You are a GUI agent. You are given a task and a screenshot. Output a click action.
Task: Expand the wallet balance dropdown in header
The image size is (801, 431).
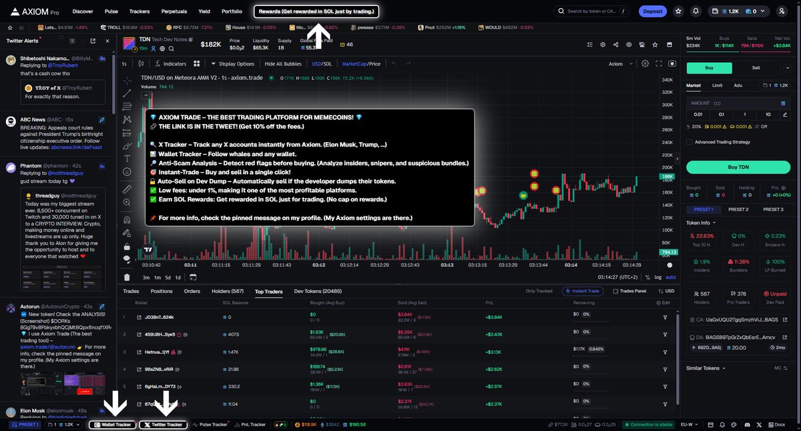tap(764, 11)
